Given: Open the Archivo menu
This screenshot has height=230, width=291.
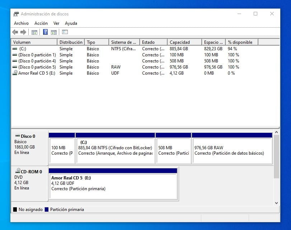Looking at the screenshot, I should [21, 23].
